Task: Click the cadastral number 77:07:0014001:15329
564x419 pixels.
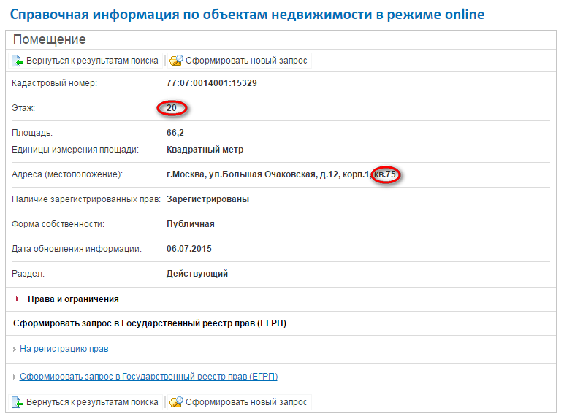Action: coord(211,83)
